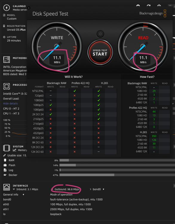This screenshot has height=224, width=175.
Task: Click the Outbound: 96.8 Mbps value
Action: click(67, 189)
